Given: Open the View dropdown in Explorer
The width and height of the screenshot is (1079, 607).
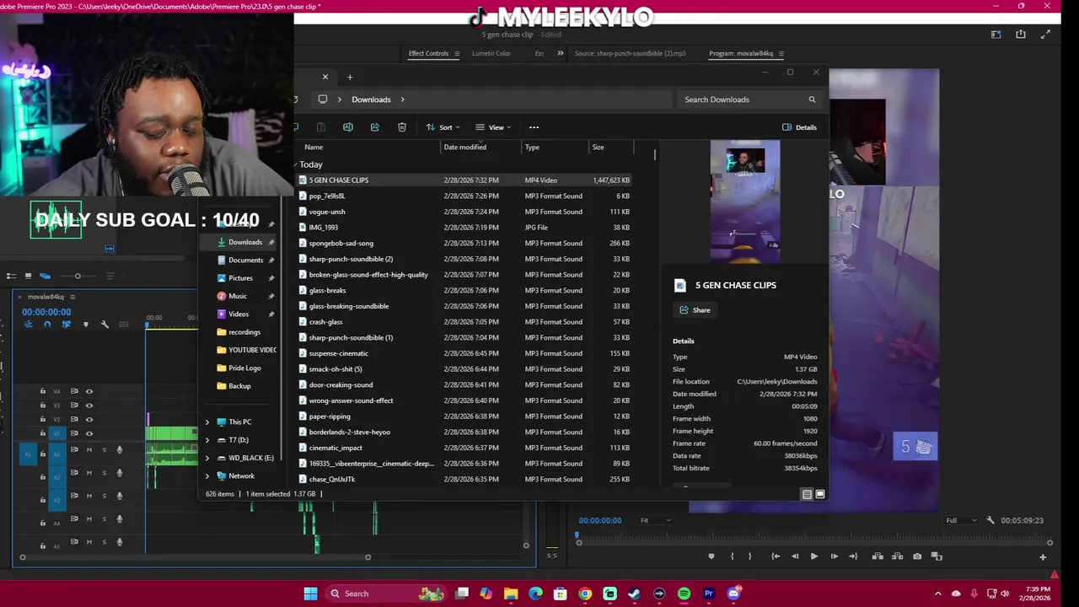Looking at the screenshot, I should click(x=493, y=127).
